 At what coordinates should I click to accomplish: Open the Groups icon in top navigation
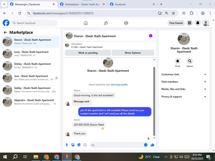(x=126, y=23)
